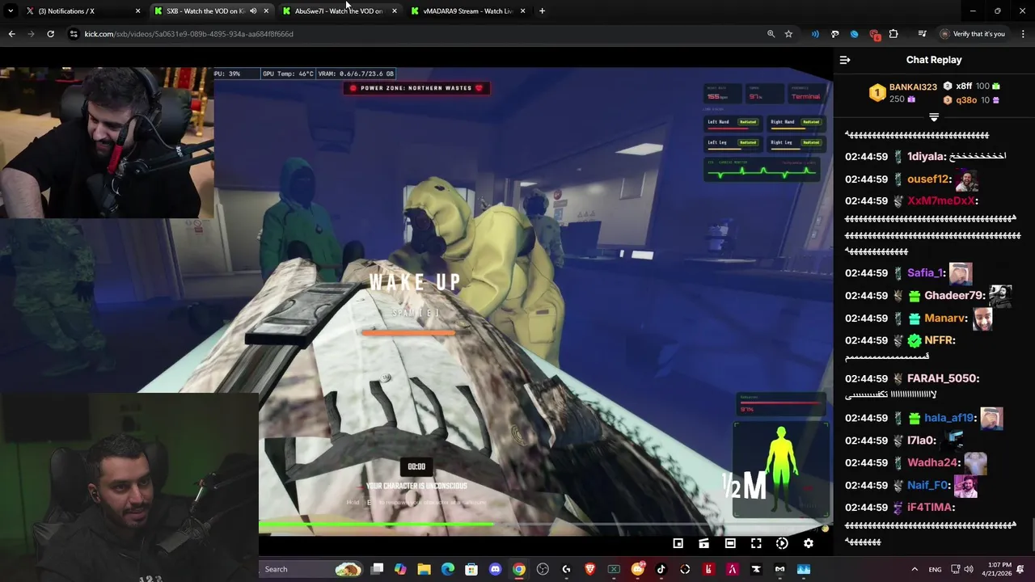Image resolution: width=1035 pixels, height=582 pixels.
Task: Open Safia_1 chat username
Action: pos(925,273)
